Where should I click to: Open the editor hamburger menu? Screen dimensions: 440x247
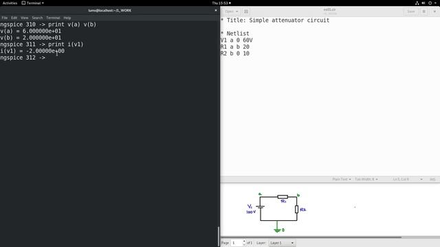click(x=424, y=12)
